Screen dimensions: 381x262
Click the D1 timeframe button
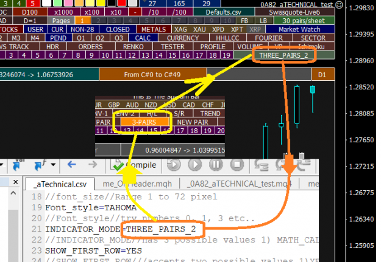322,75
